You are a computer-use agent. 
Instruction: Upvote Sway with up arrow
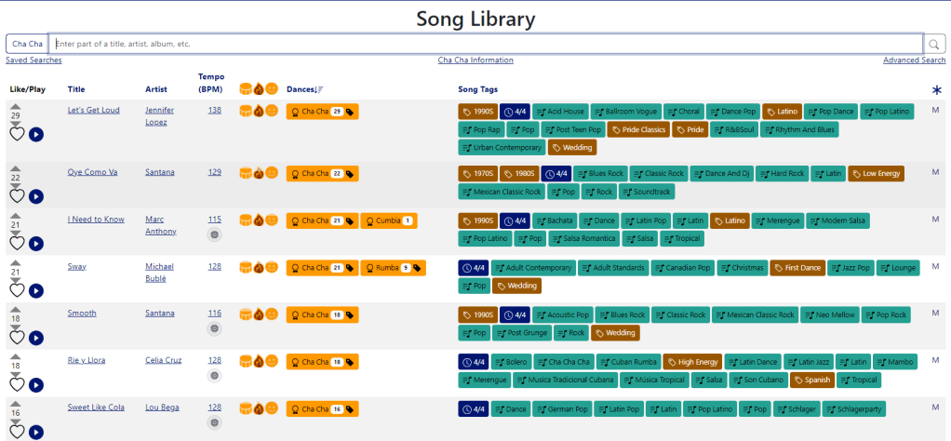(x=17, y=264)
